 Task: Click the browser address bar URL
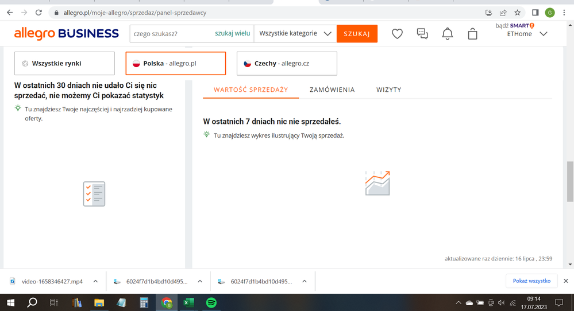[x=134, y=13]
